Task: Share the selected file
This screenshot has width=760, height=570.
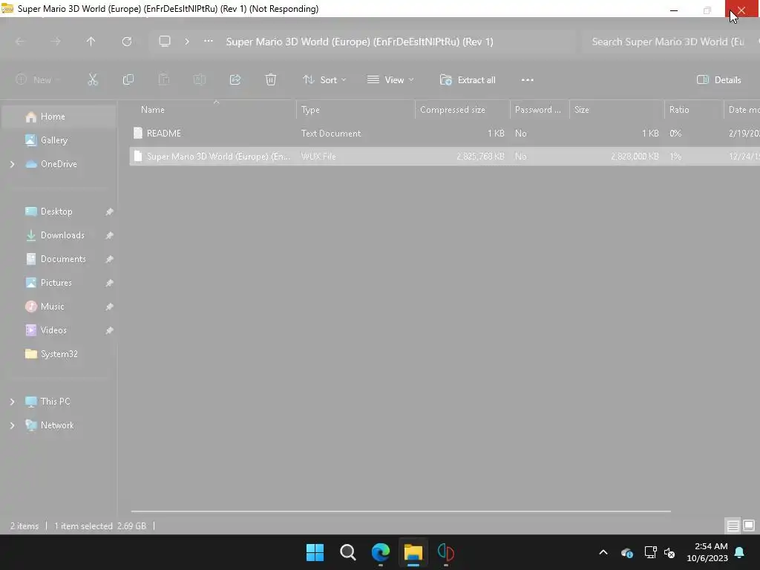Action: click(235, 80)
